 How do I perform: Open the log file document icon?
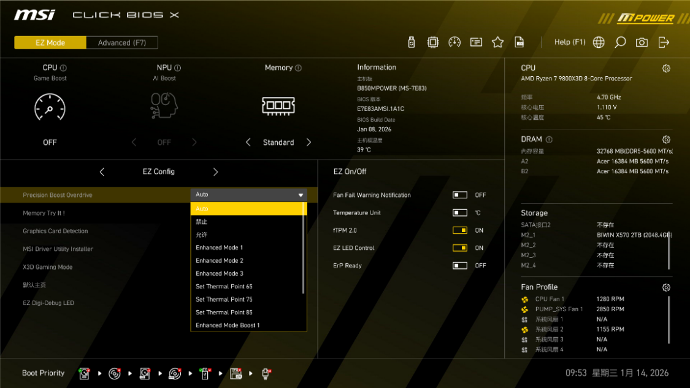(519, 42)
